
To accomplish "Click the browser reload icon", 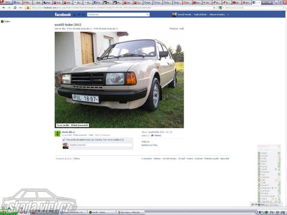I will [x=15, y=8].
